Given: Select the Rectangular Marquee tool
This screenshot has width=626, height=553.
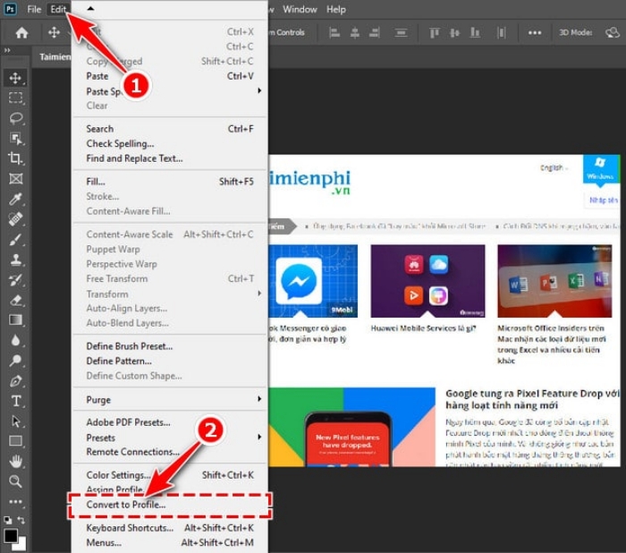Looking at the screenshot, I should pos(15,98).
